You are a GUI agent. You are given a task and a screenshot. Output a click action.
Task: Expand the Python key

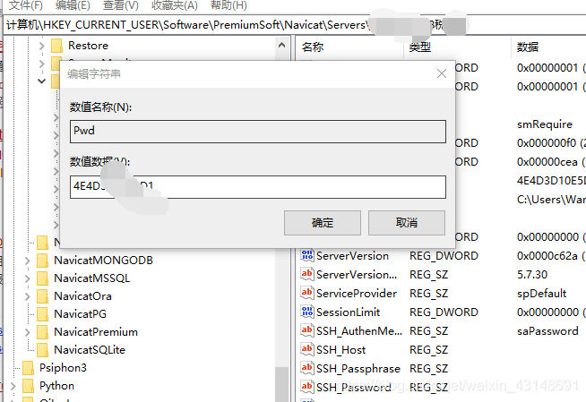(x=13, y=386)
